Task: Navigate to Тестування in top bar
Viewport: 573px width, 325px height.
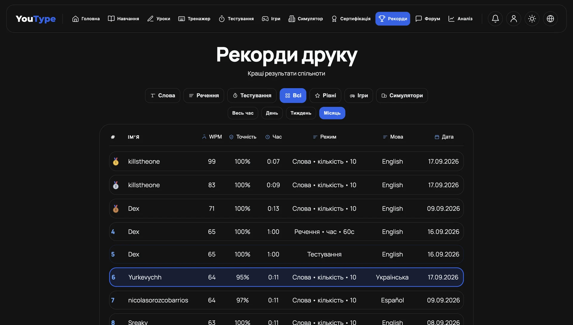Action: coord(236,19)
